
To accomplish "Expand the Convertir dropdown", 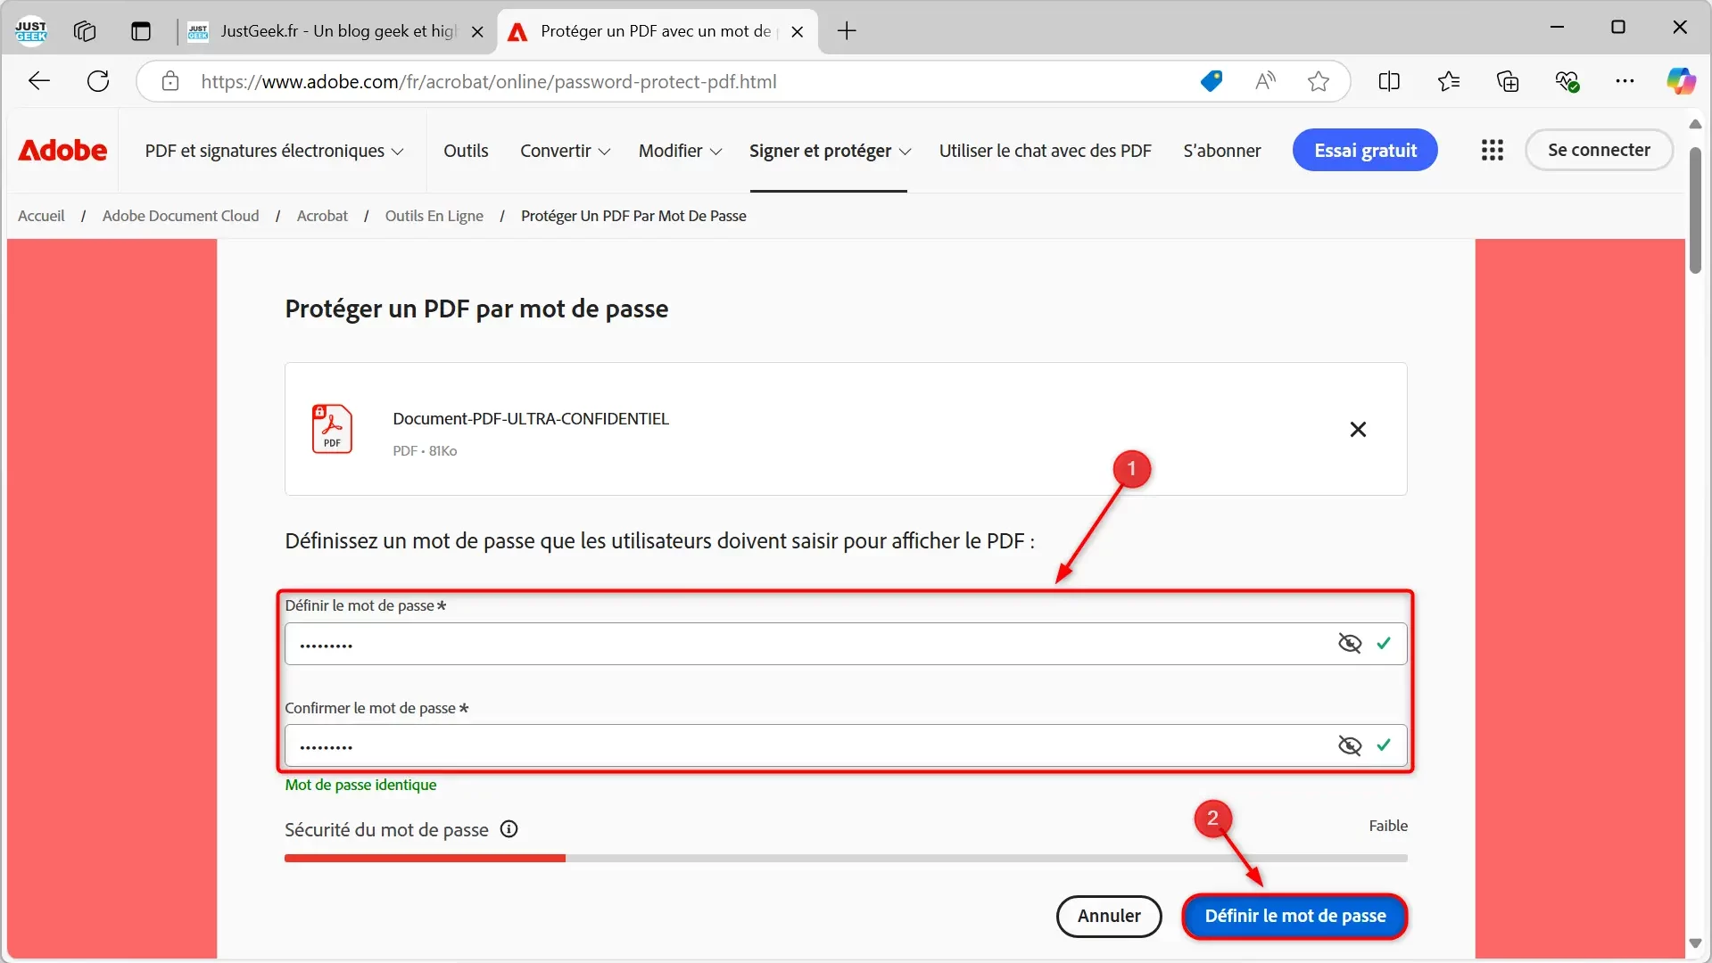I will 566,151.
